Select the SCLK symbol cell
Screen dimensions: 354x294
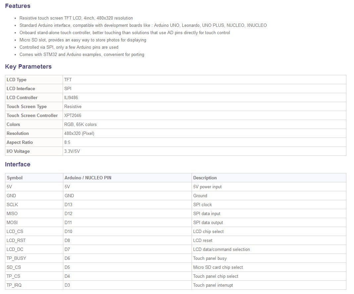click(x=12, y=205)
